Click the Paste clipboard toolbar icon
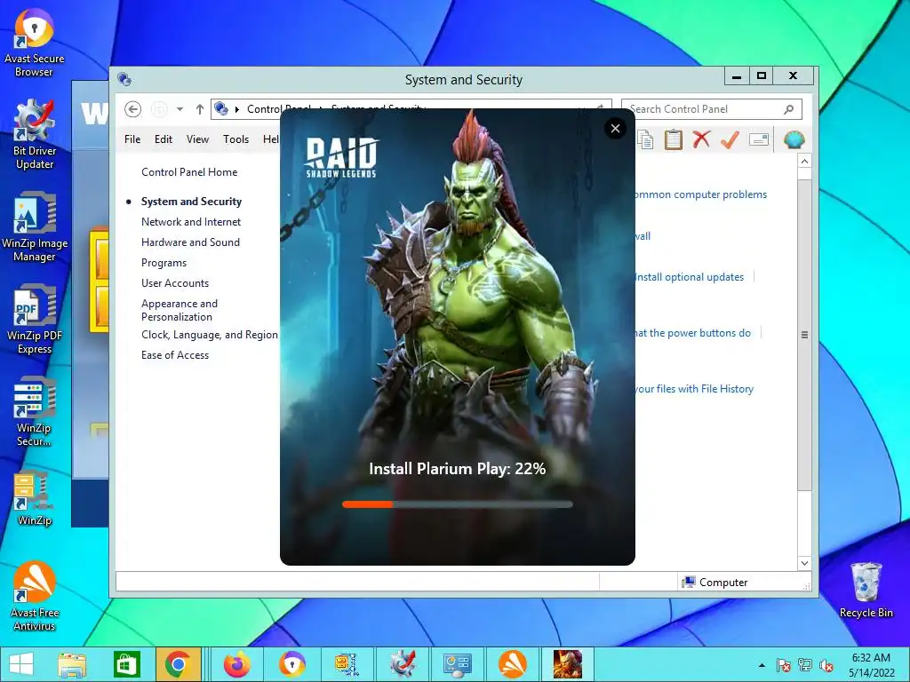The width and height of the screenshot is (910, 682). tap(674, 139)
